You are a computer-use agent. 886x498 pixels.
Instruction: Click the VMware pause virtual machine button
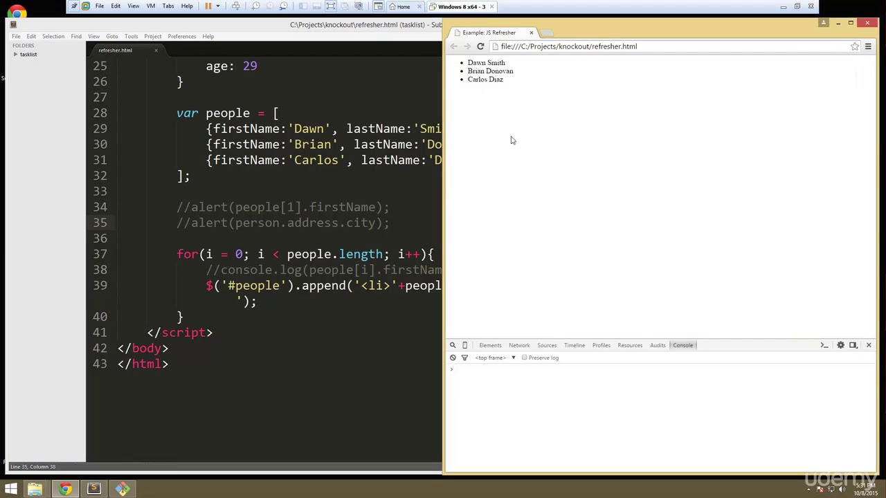pyautogui.click(x=208, y=6)
